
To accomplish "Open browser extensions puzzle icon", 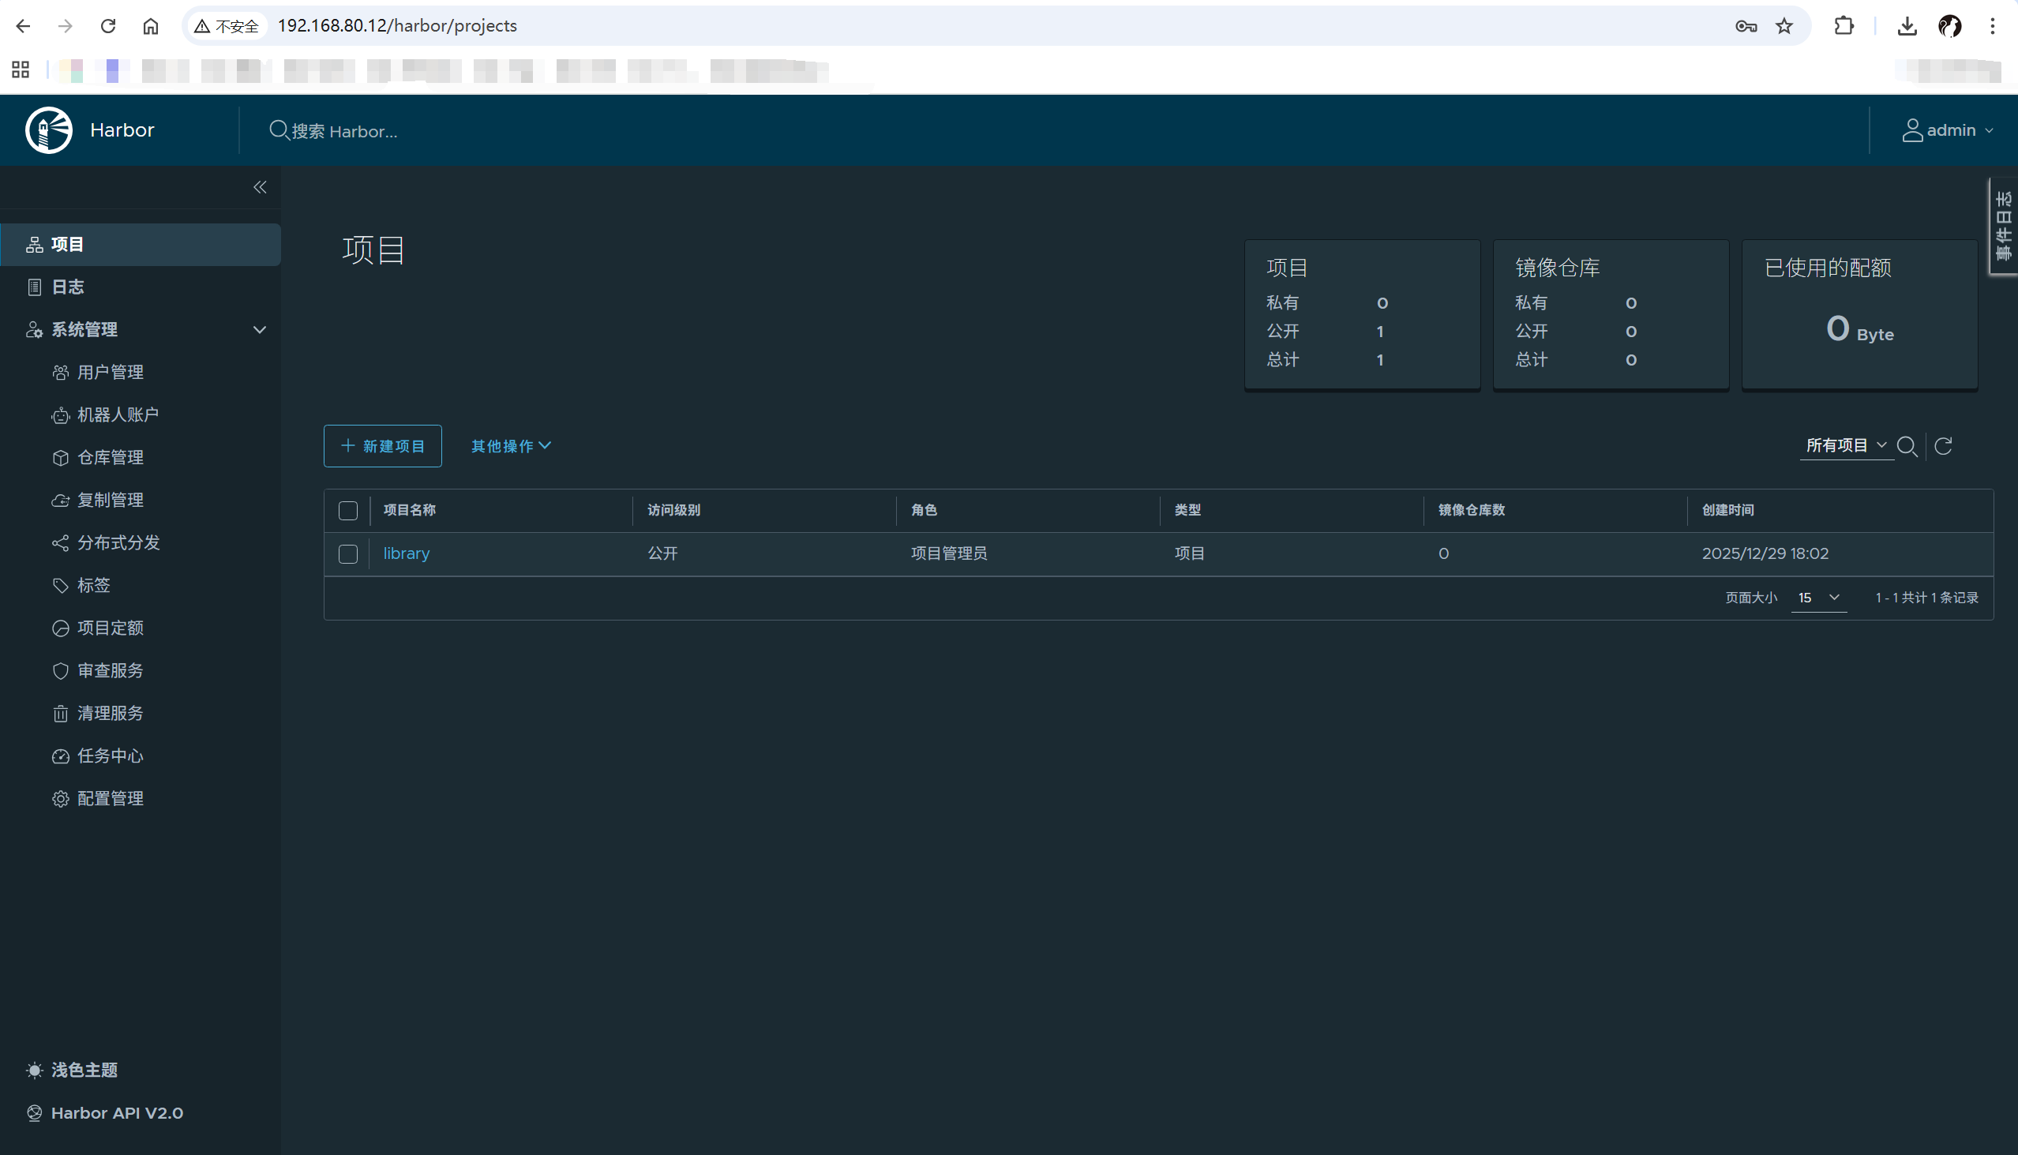I will click(x=1844, y=26).
